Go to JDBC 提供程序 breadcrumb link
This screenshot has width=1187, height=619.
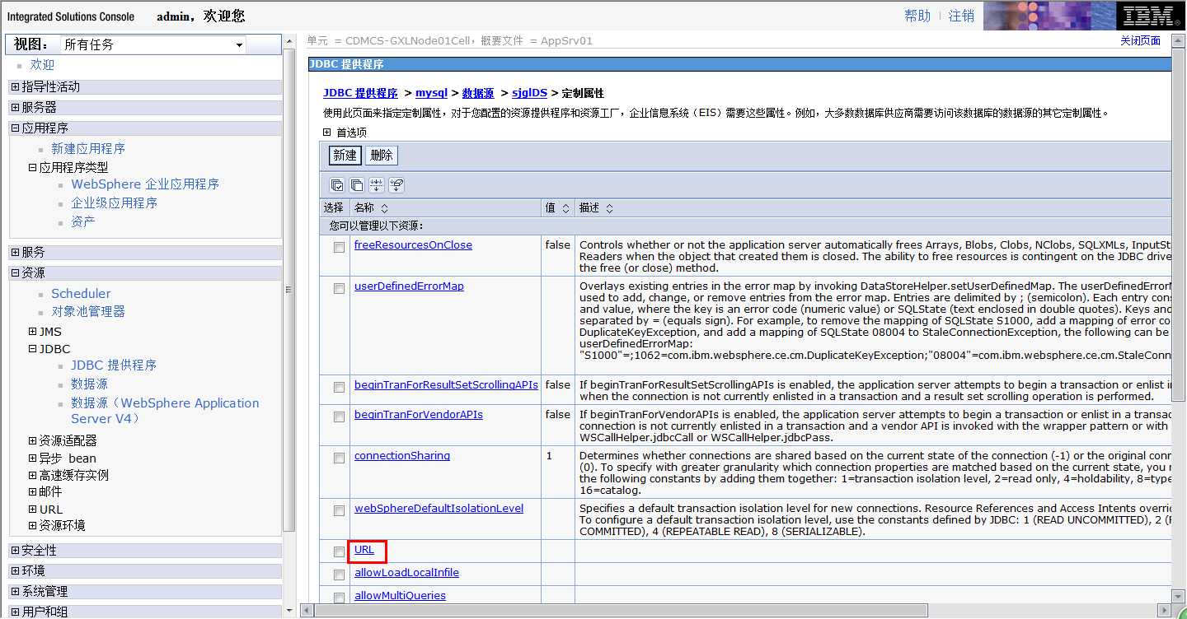360,93
